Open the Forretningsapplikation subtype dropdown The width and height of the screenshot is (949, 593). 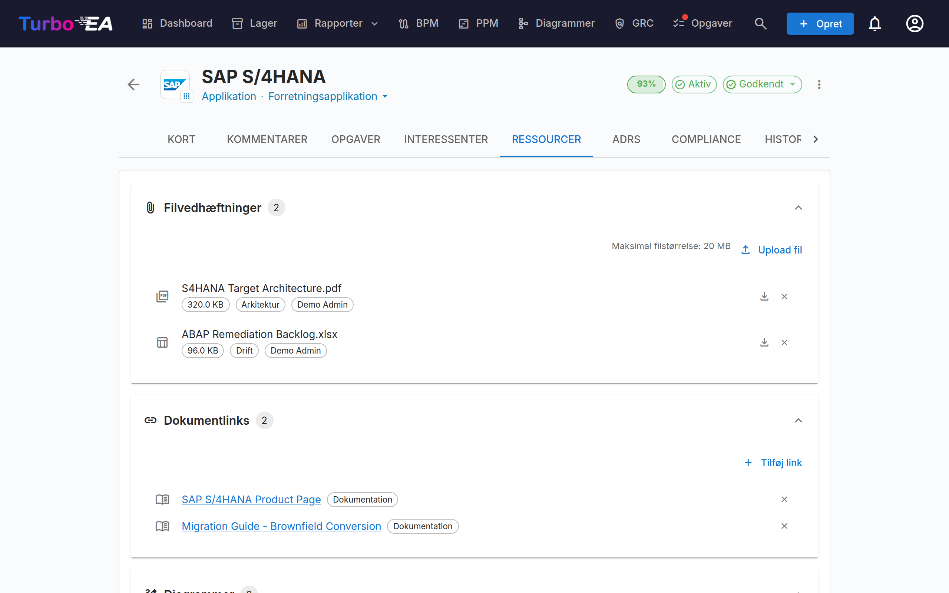(x=328, y=96)
